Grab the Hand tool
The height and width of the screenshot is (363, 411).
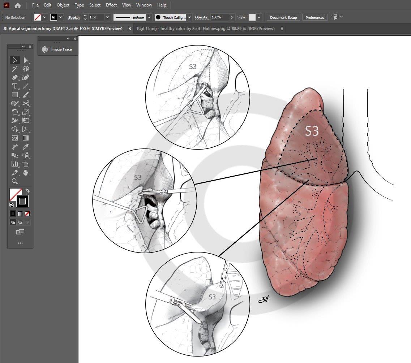point(26,173)
